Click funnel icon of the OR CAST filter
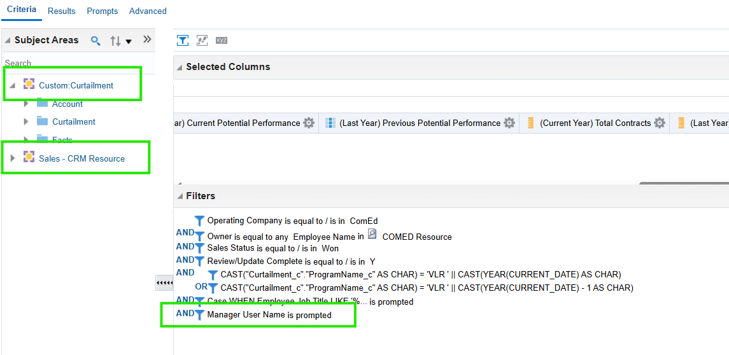This screenshot has height=355, width=729. tap(213, 289)
